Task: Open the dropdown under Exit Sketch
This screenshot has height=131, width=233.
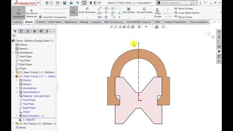Action: [x=74, y=17]
